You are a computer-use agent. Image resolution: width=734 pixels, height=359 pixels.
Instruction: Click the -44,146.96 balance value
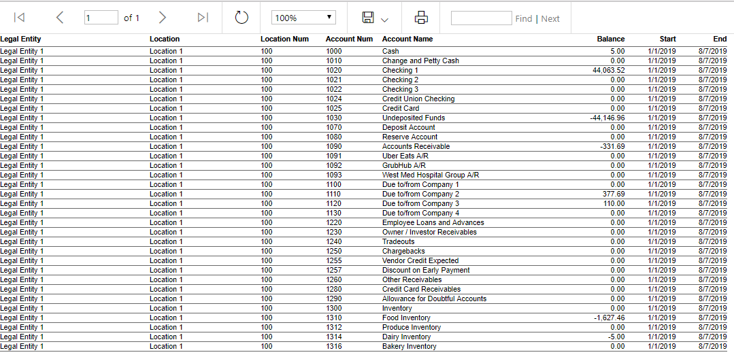(x=607, y=118)
